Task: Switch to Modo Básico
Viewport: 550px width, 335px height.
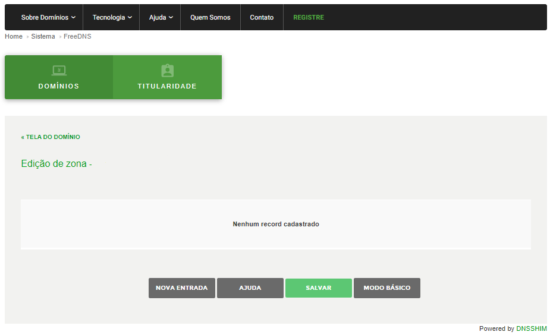Action: tap(386, 288)
